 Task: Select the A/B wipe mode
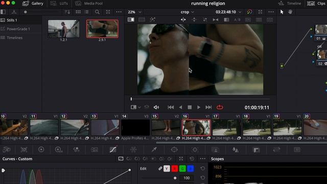[x=237, y=19]
